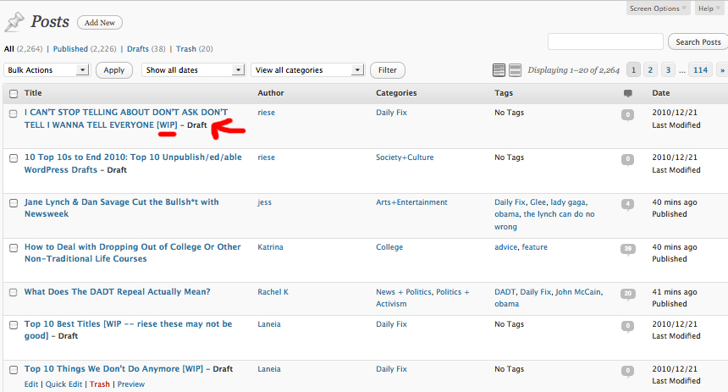
Task: Click the Filter button
Action: 387,70
